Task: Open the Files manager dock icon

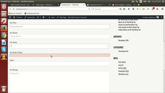Action: coord(4,14)
